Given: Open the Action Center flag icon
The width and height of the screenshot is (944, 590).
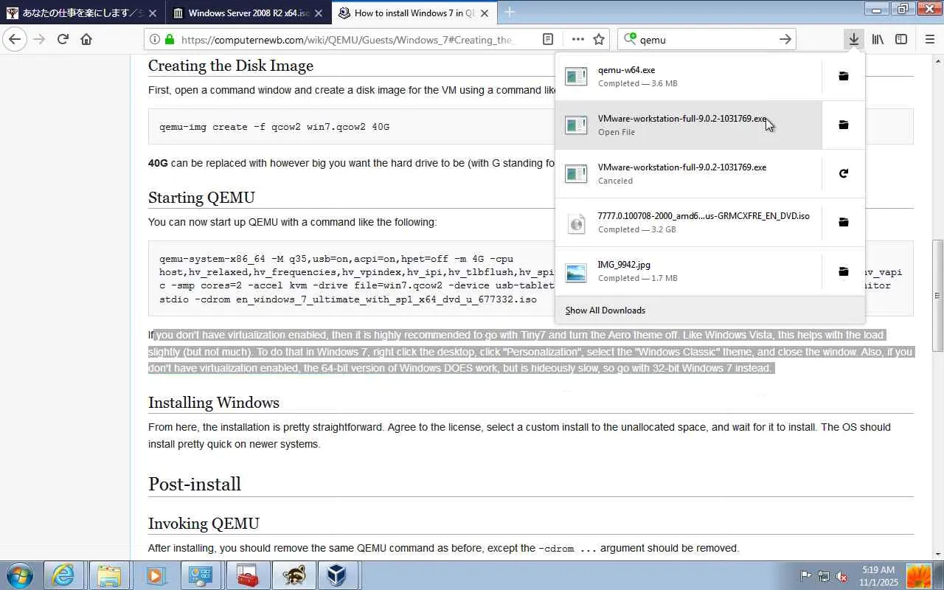Looking at the screenshot, I should [x=806, y=576].
